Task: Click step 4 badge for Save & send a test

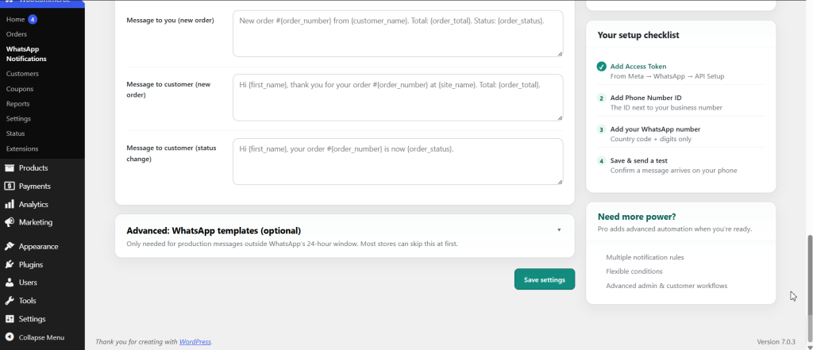Action: (x=602, y=161)
